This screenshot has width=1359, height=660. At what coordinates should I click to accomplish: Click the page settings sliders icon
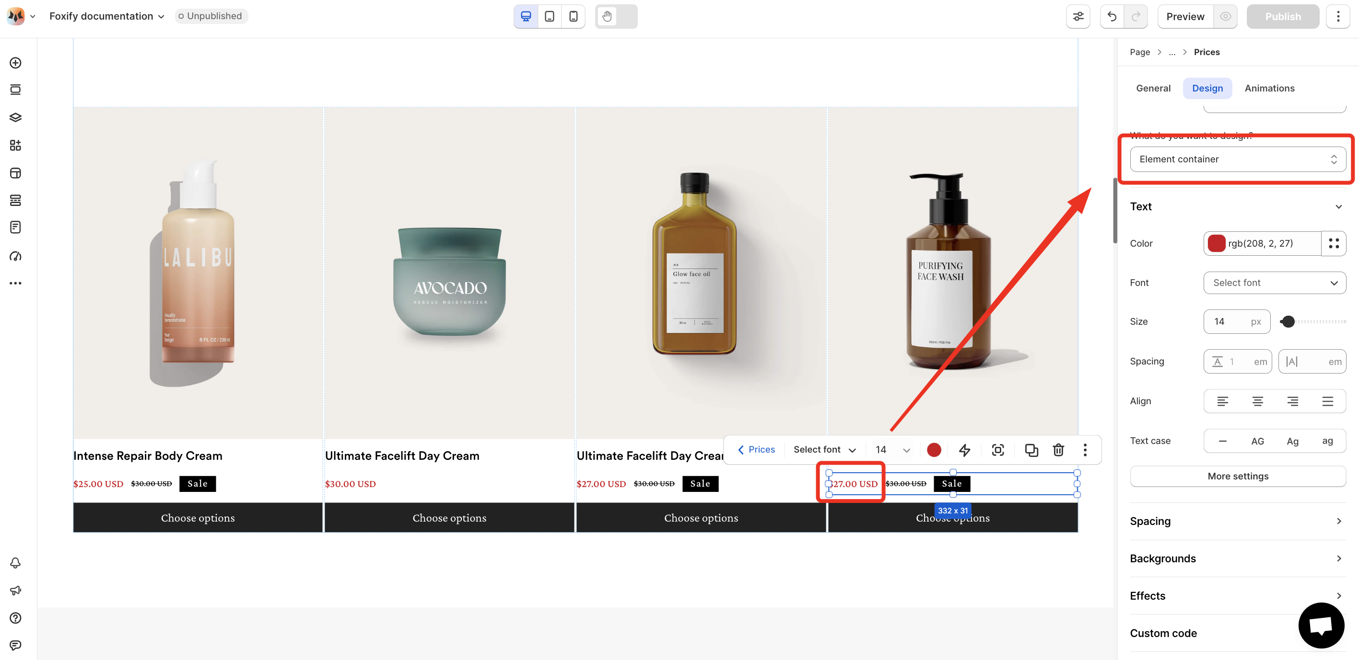1078,16
